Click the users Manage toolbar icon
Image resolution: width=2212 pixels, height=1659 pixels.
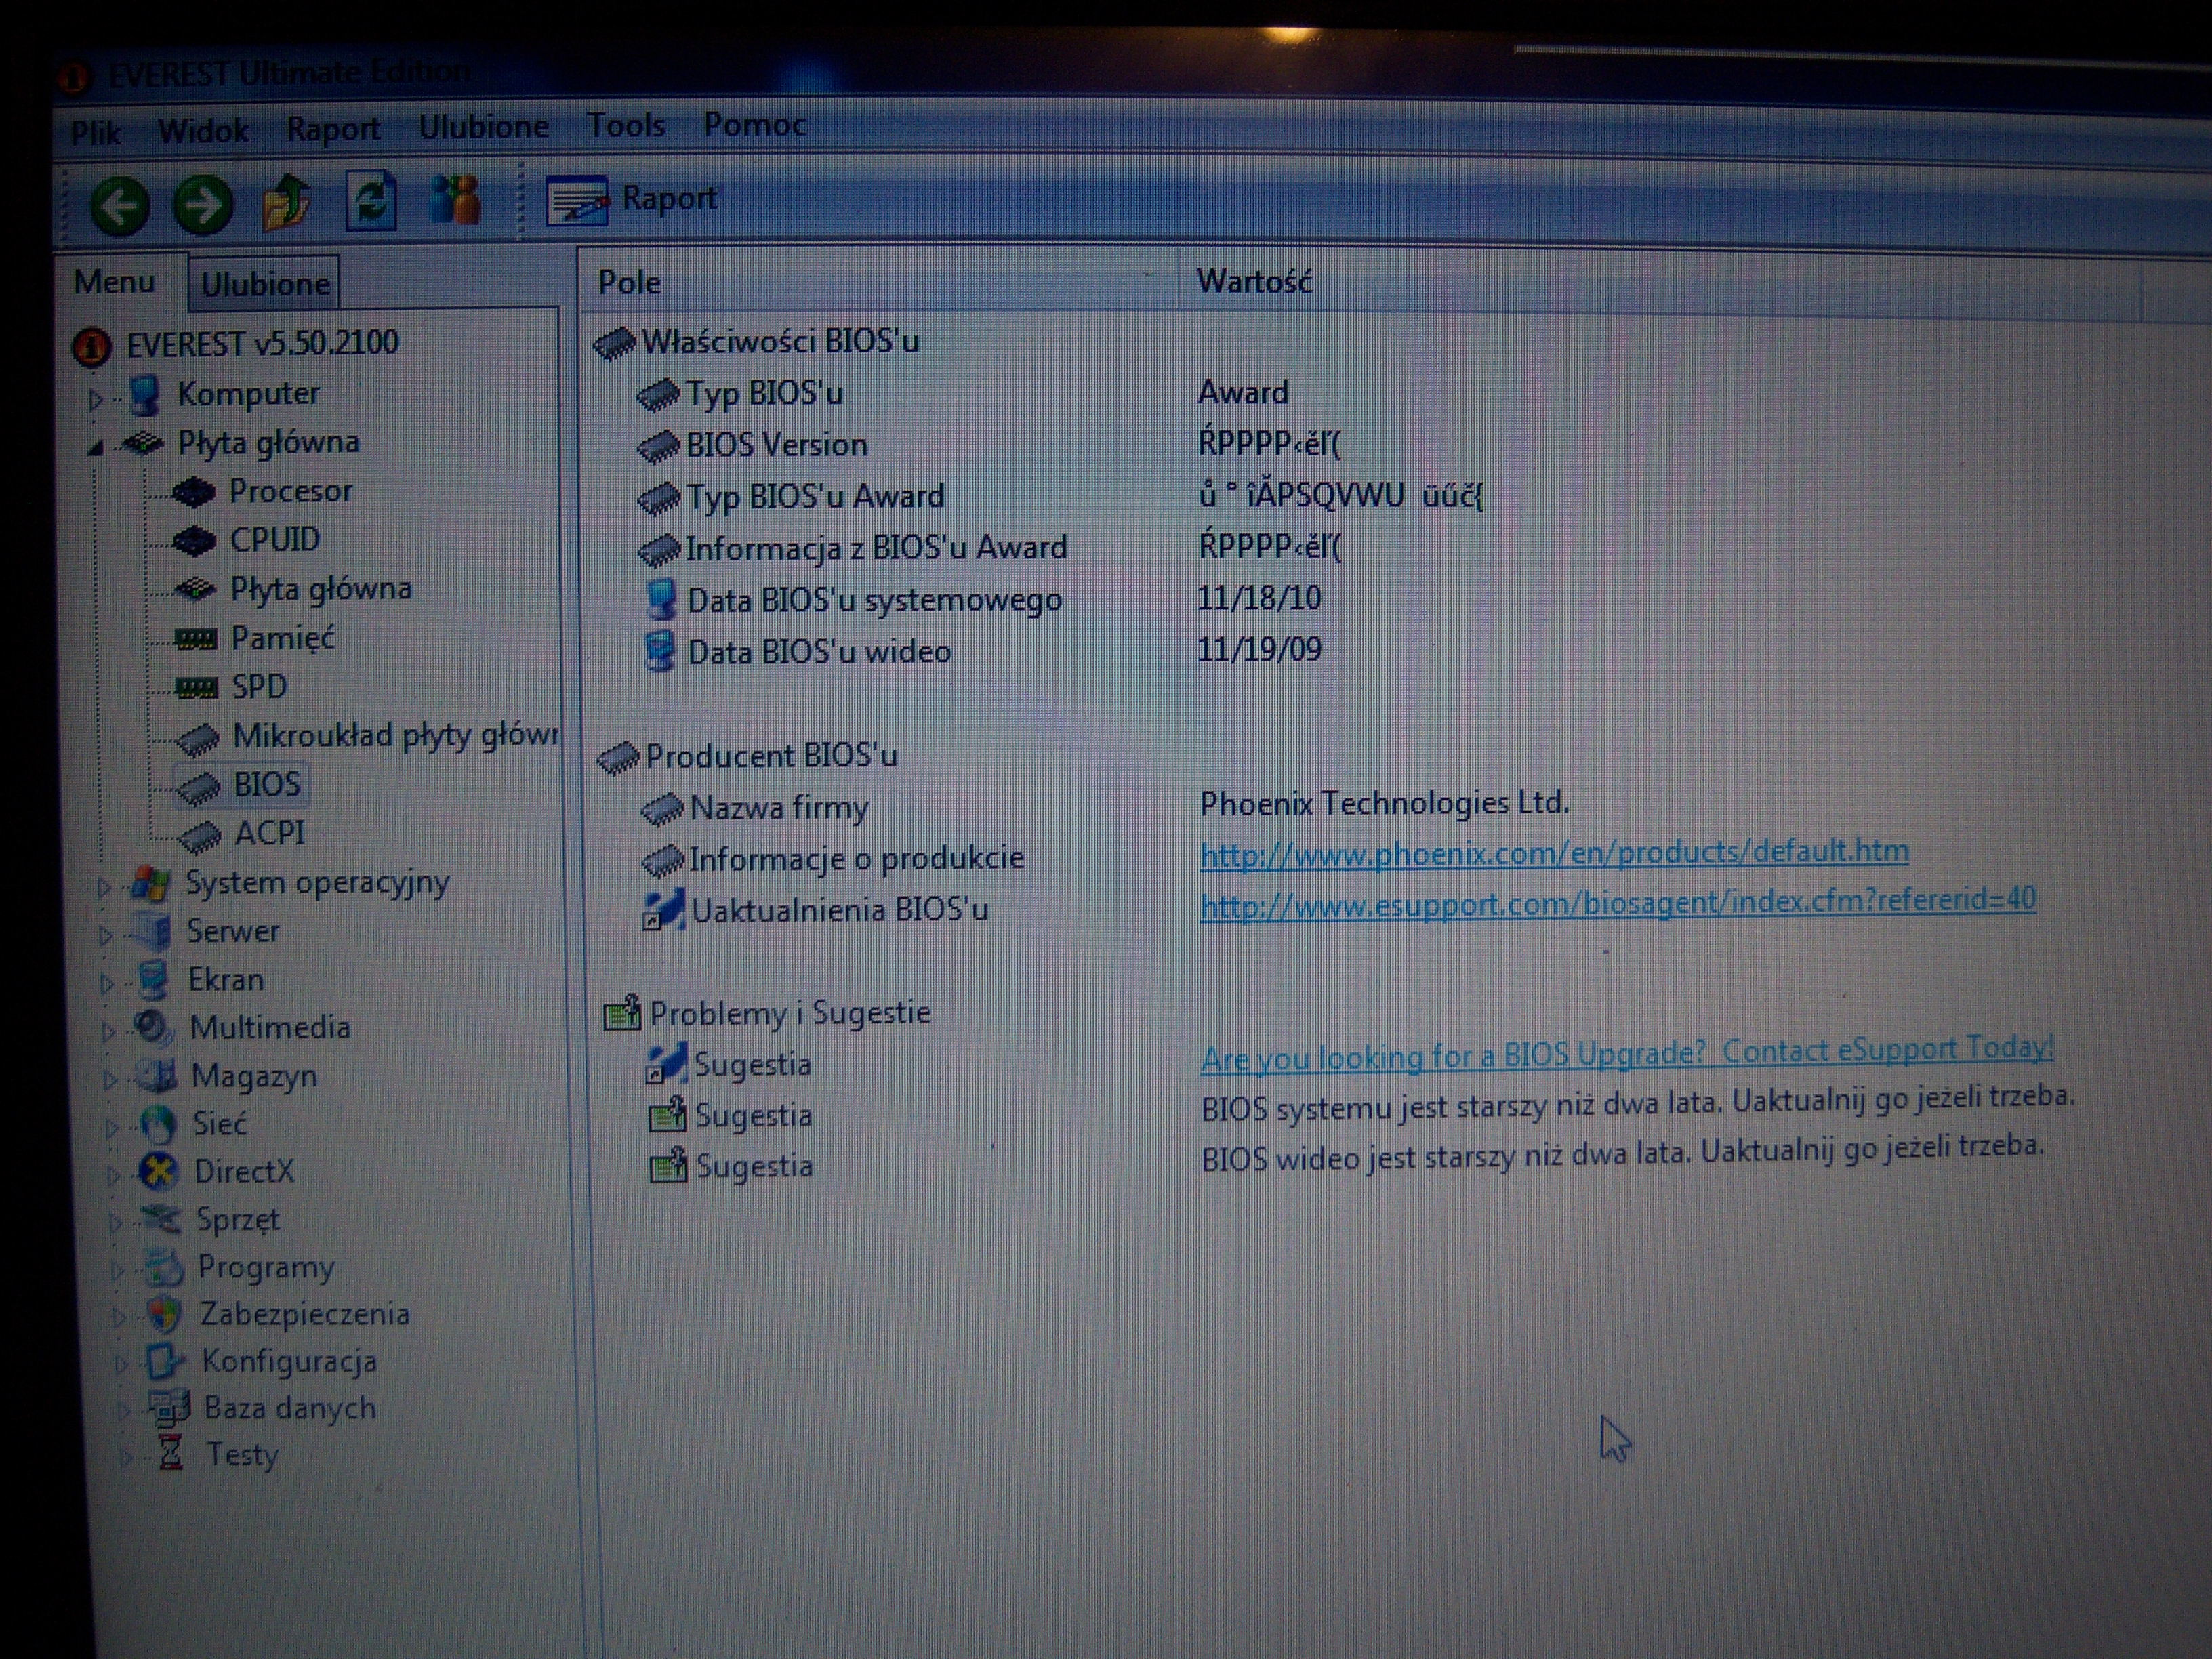(x=456, y=200)
